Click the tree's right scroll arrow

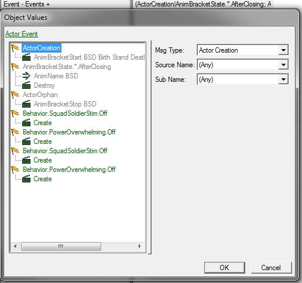point(139,246)
